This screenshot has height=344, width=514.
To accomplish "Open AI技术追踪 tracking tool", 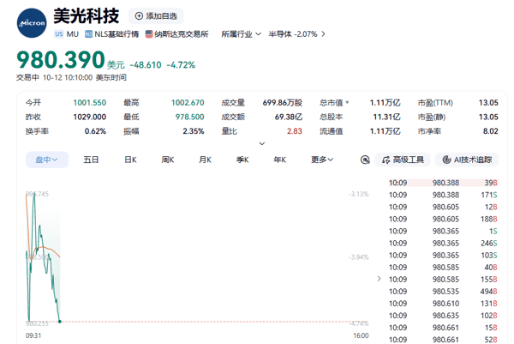I will [467, 160].
